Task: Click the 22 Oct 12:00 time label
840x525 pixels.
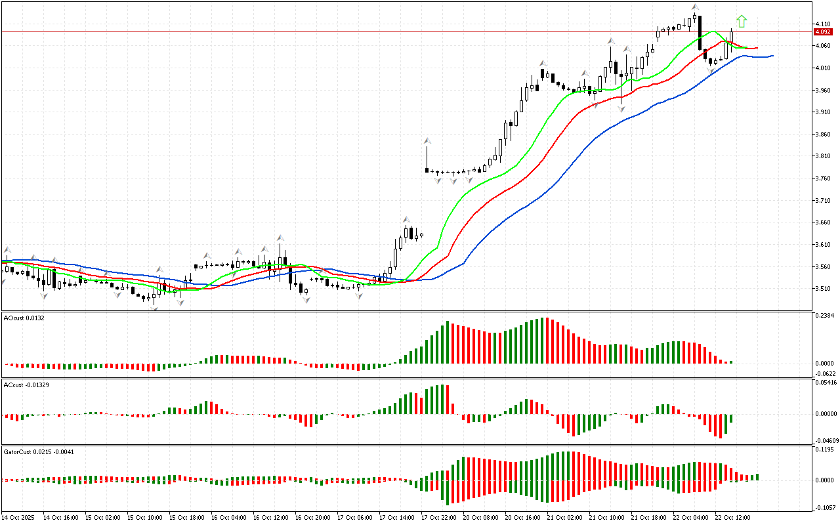Action: pyautogui.click(x=733, y=517)
